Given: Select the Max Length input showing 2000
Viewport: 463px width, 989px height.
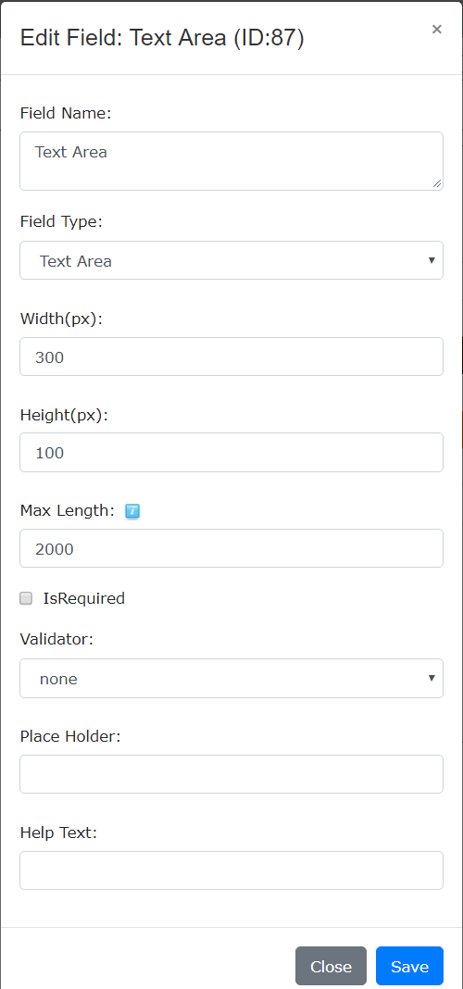Looking at the screenshot, I should 231,548.
